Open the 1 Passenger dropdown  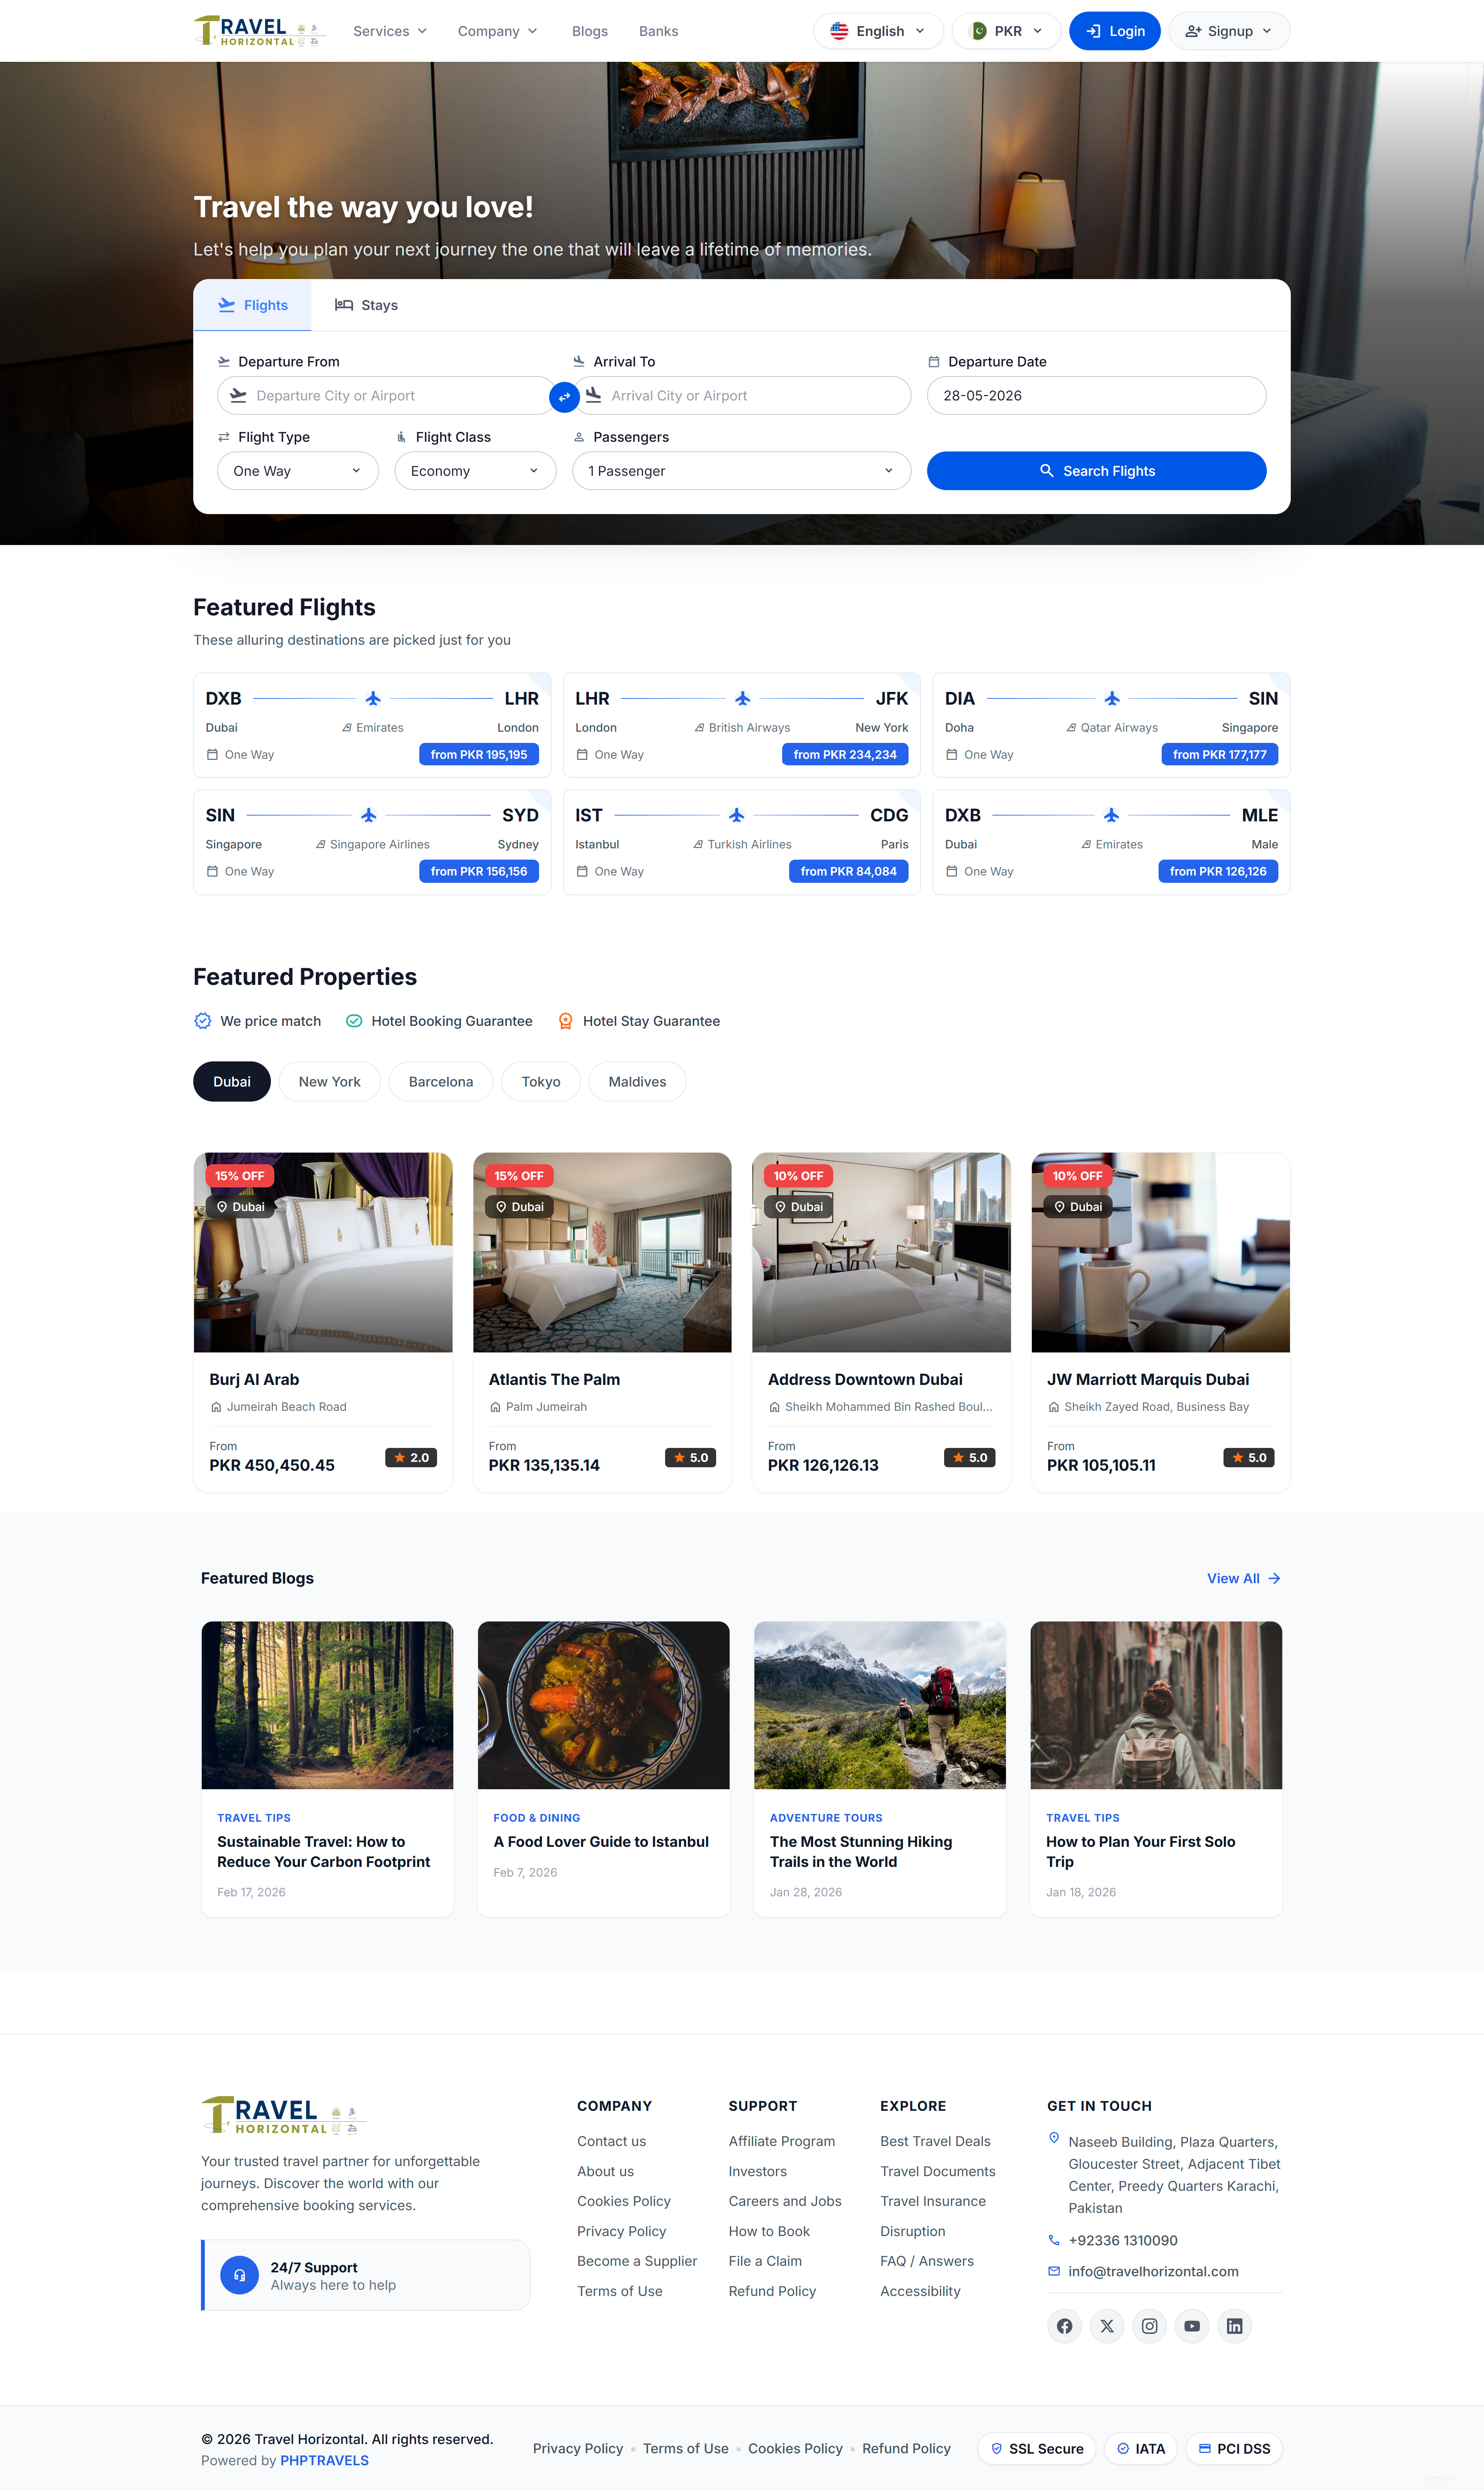click(x=741, y=471)
